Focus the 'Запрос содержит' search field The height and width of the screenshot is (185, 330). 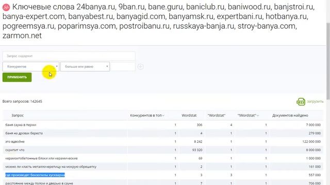69,56
